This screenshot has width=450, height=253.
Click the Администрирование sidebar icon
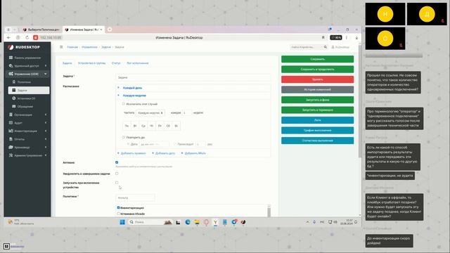tap(11, 155)
